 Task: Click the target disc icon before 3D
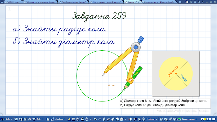click(x=130, y=119)
